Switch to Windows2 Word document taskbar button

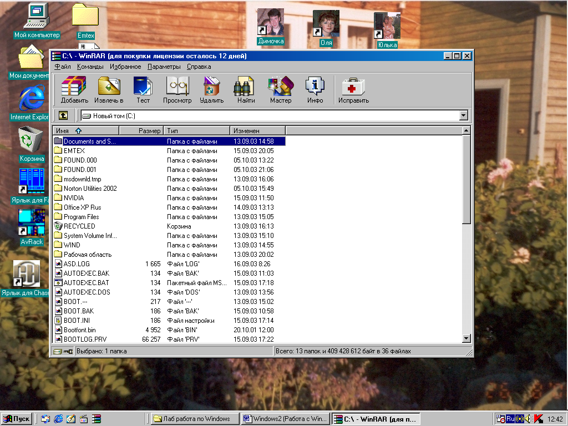click(x=286, y=419)
